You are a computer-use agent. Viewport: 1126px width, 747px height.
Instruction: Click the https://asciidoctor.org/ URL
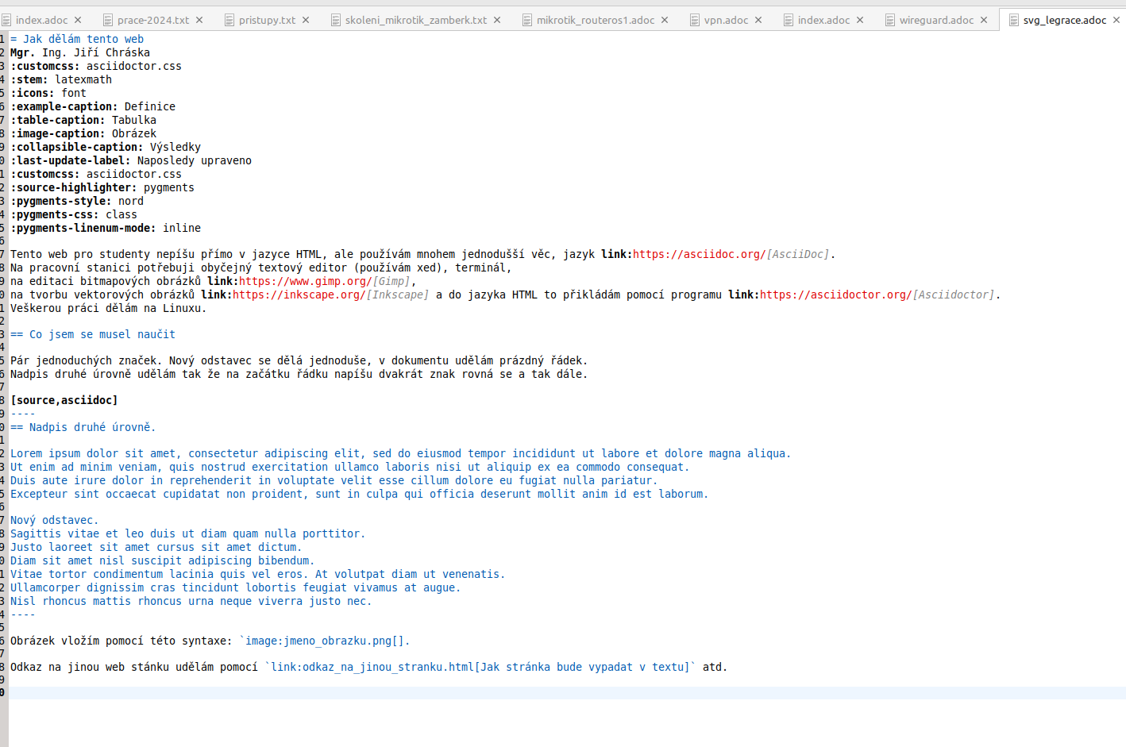[835, 295]
